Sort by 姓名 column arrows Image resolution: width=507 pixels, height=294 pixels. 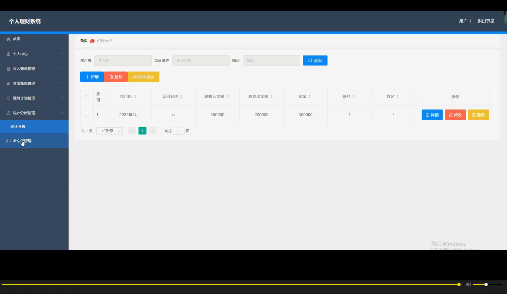tap(398, 97)
